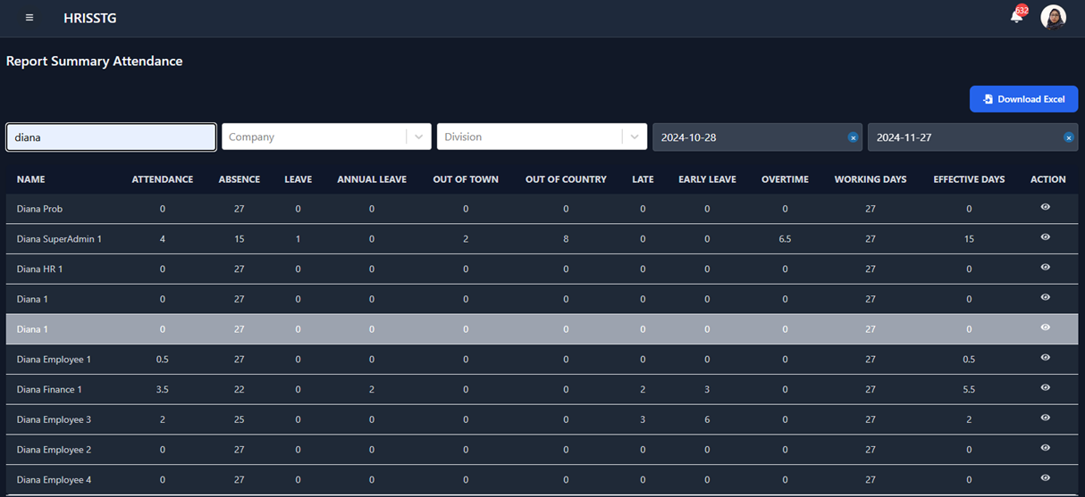Viewport: 1085px width, 497px height.
Task: Select the Diana Employee 1 name cell
Action: (54, 360)
